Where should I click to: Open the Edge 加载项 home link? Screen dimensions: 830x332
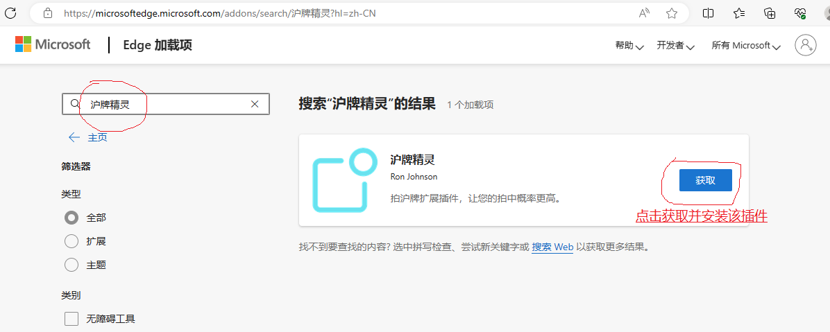tap(158, 45)
